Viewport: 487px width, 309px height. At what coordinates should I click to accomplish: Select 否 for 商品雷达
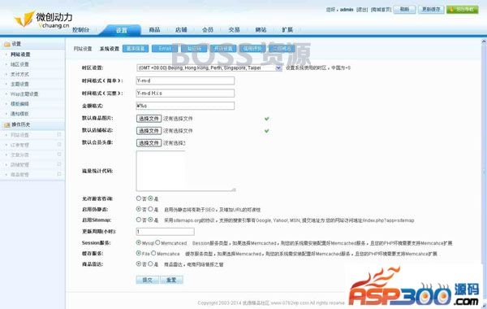click(139, 264)
